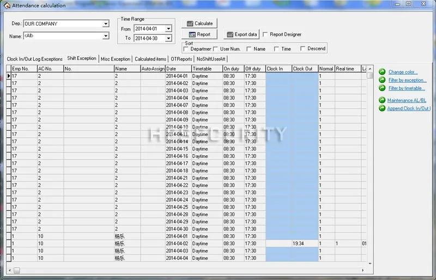Expand the Dep. dropdown showing OUR COMPANY
This screenshot has width=436, height=280.
pos(106,23)
